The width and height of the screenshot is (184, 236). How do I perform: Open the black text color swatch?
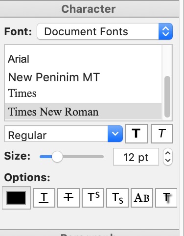pos(16,198)
